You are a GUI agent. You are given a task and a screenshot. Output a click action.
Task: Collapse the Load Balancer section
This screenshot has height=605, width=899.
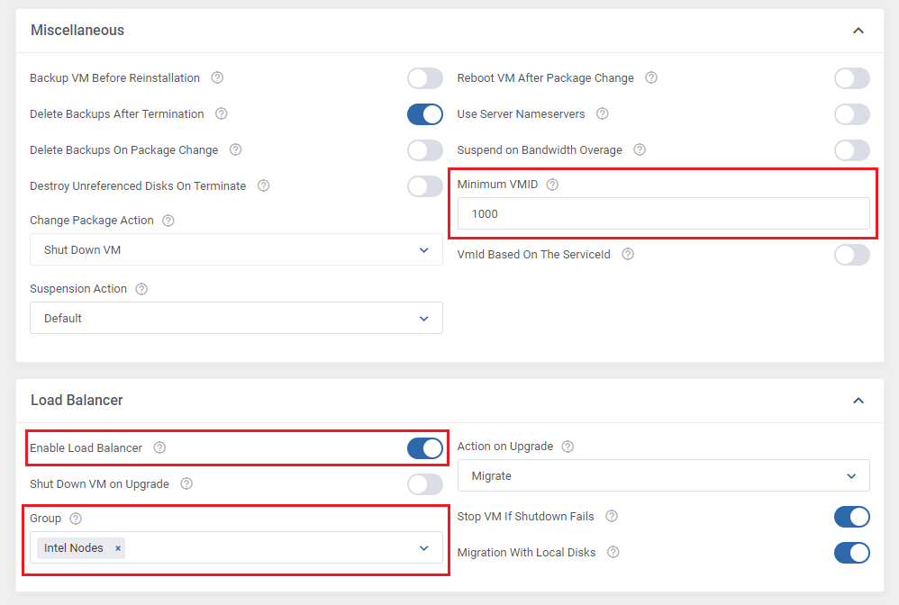(x=858, y=401)
